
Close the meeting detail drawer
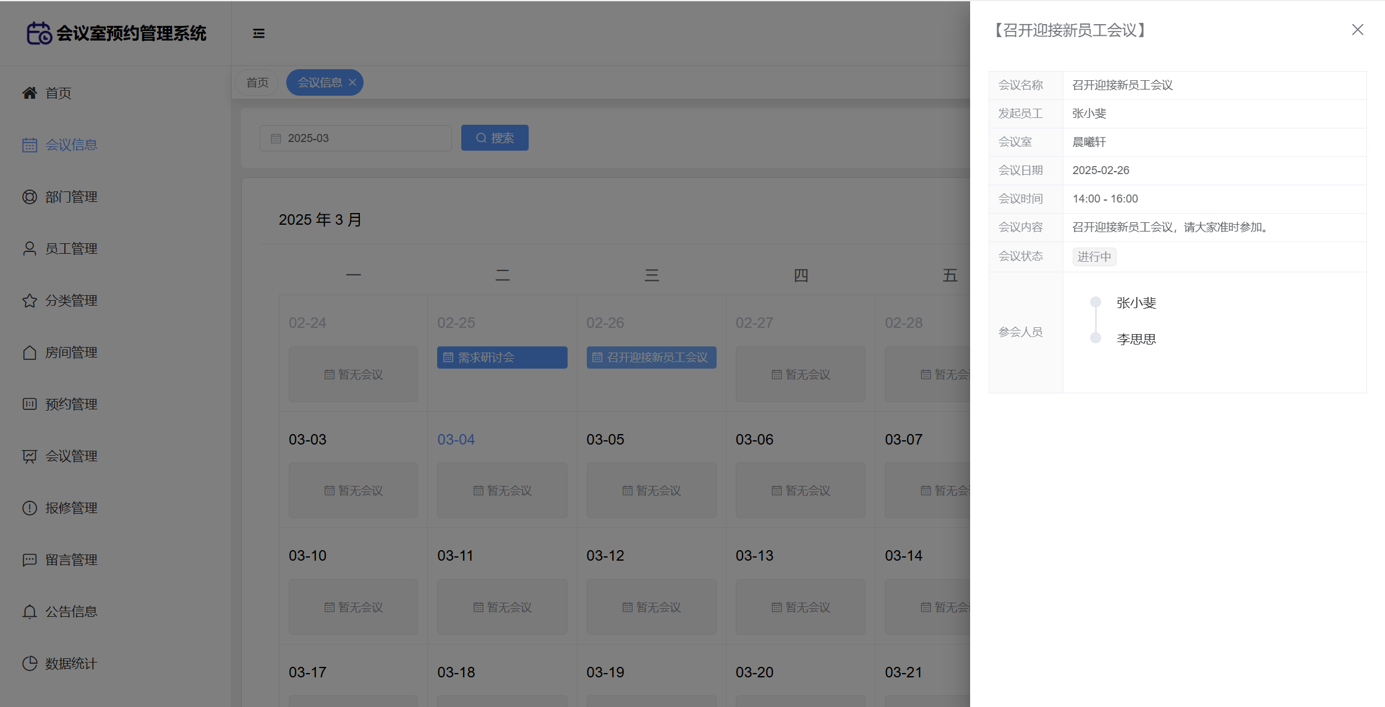pyautogui.click(x=1357, y=30)
